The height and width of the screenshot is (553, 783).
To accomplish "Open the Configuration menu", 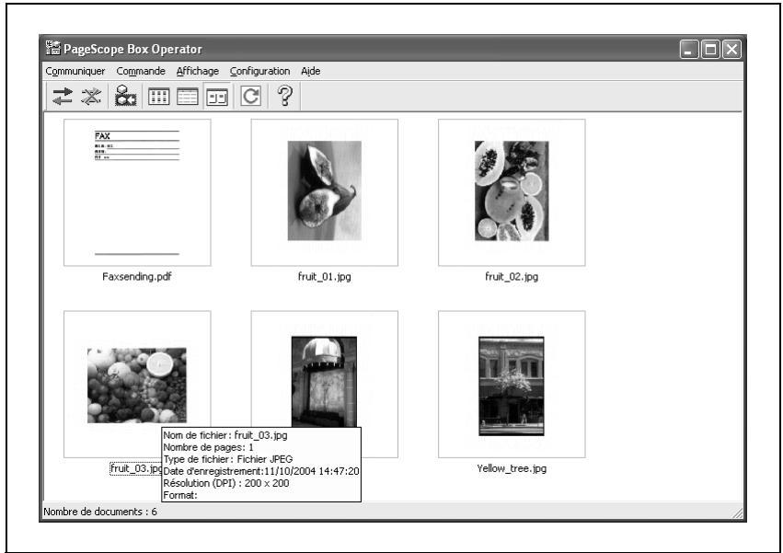I will (259, 71).
